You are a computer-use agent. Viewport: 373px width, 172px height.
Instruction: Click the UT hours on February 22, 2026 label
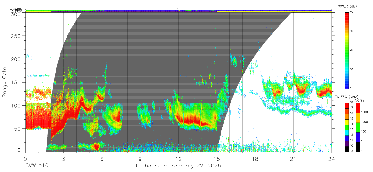[178, 166]
